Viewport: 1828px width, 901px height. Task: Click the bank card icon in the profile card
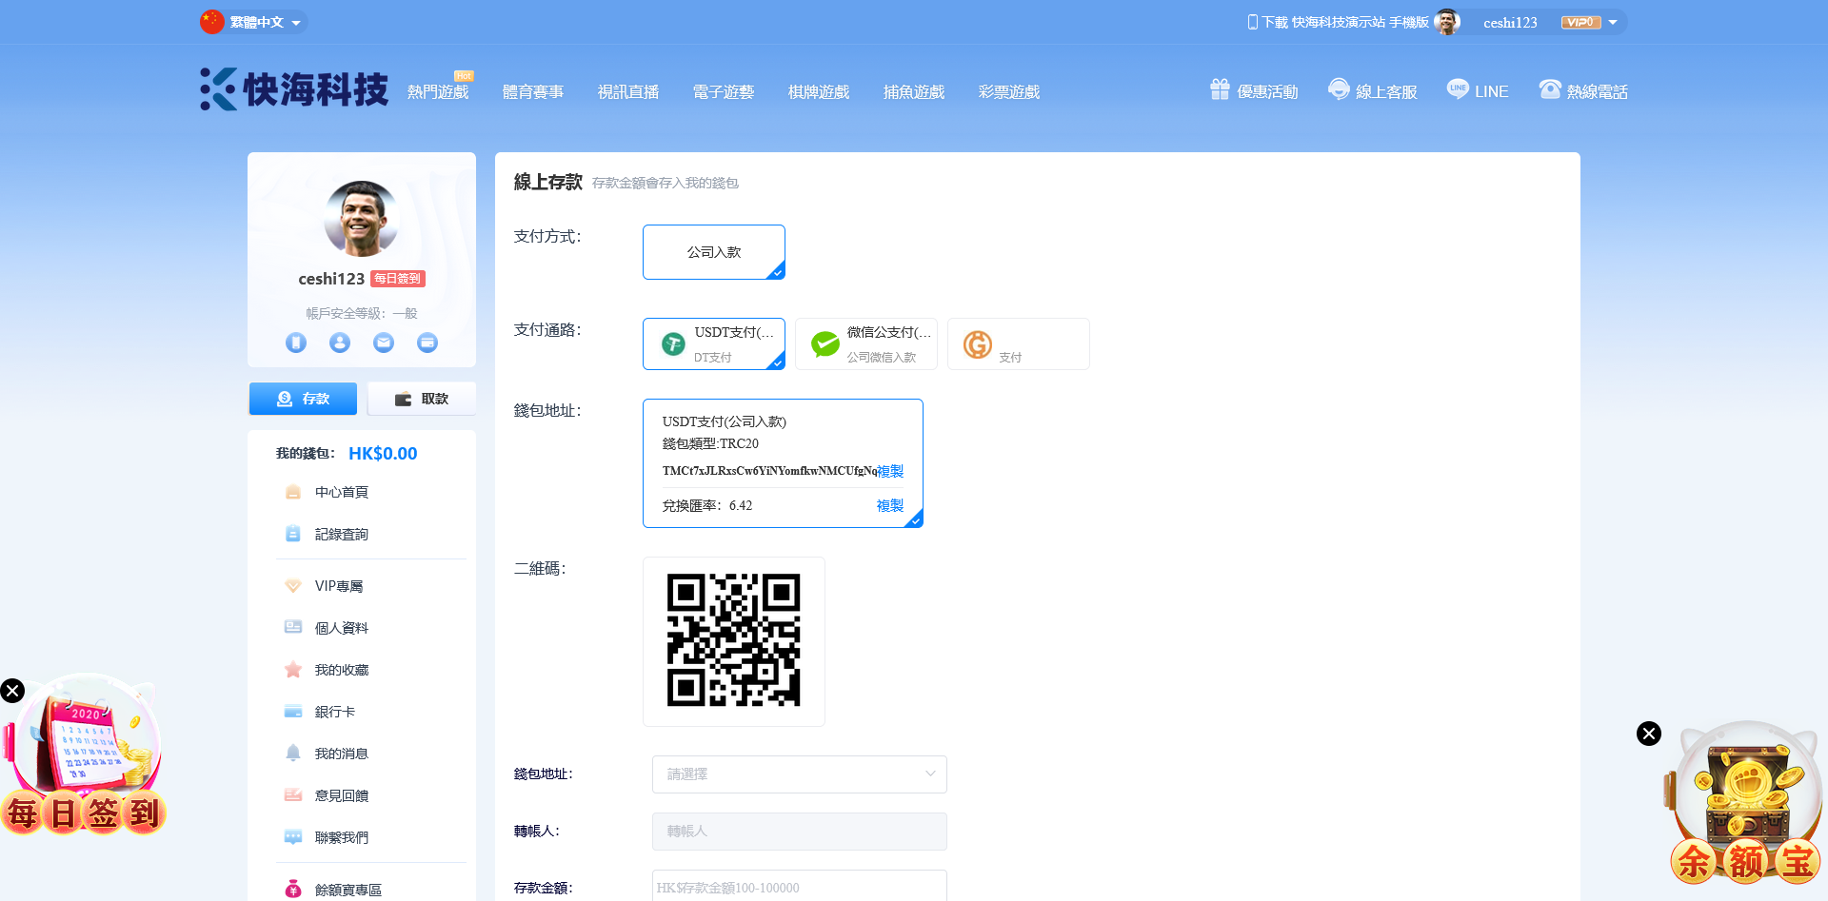(x=427, y=343)
